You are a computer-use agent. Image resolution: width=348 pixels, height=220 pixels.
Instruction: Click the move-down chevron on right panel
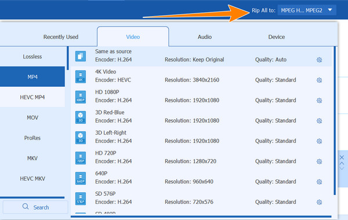(x=342, y=168)
